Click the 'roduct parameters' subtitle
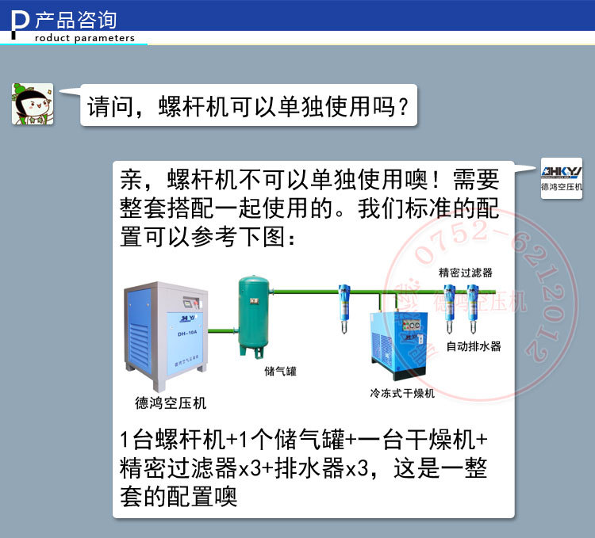 click(85, 38)
